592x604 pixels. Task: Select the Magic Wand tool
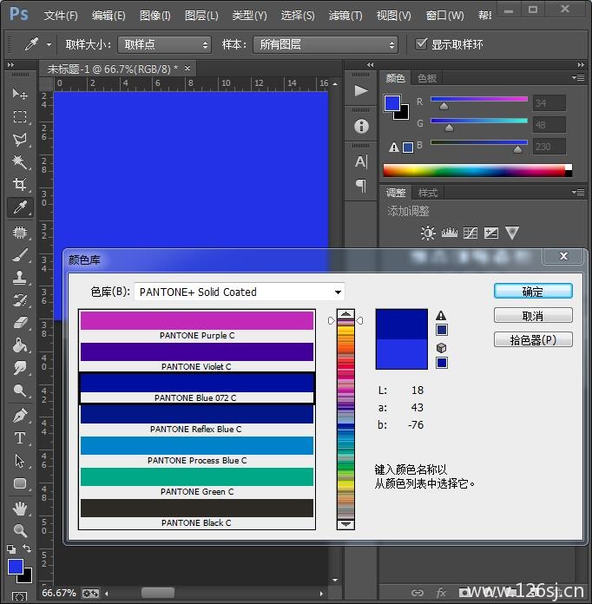pyautogui.click(x=20, y=161)
